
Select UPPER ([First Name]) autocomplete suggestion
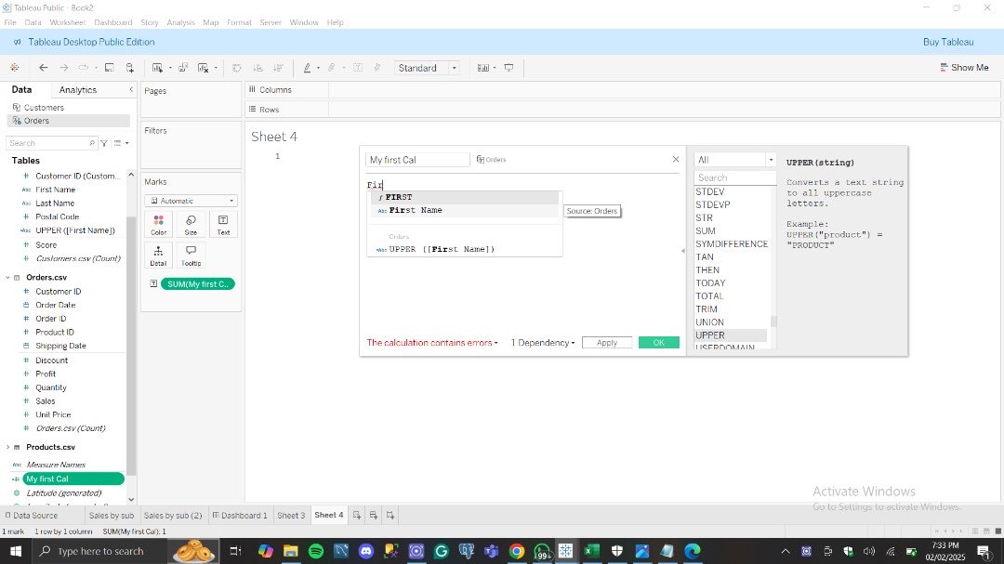click(x=466, y=249)
